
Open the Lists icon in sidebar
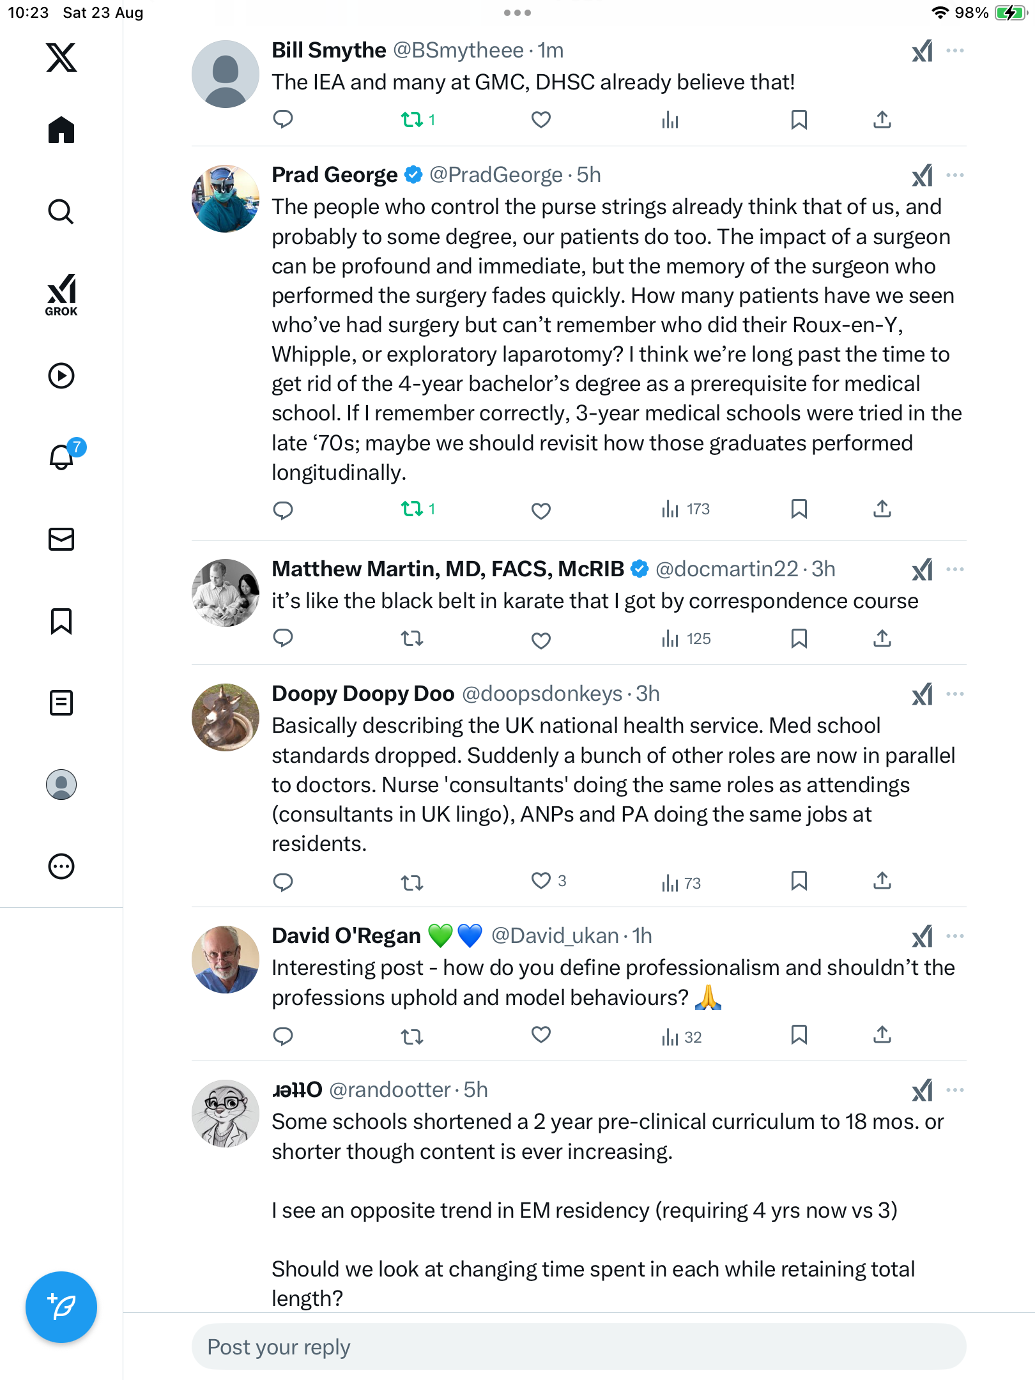tap(61, 703)
